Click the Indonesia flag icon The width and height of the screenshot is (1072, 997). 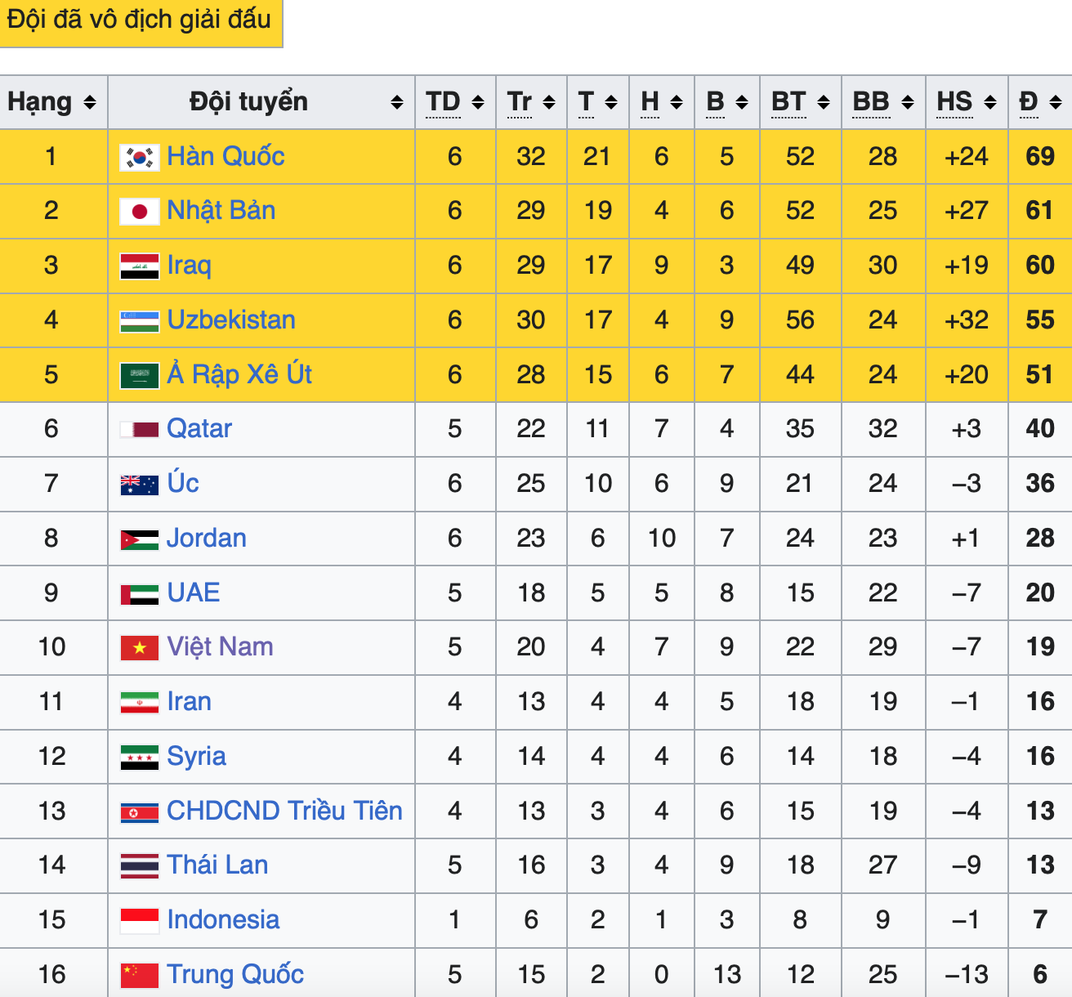(x=139, y=921)
